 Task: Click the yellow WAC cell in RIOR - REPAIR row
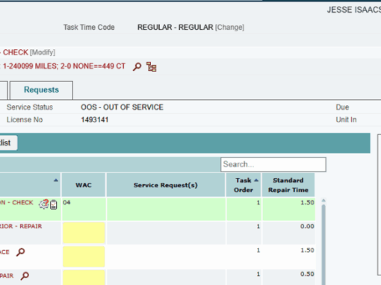click(84, 233)
